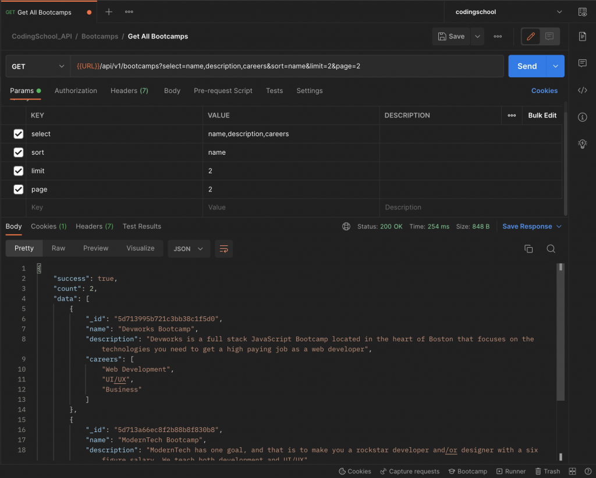Click Capture requests in status bar
Screen dimensions: 596x478
(410, 471)
